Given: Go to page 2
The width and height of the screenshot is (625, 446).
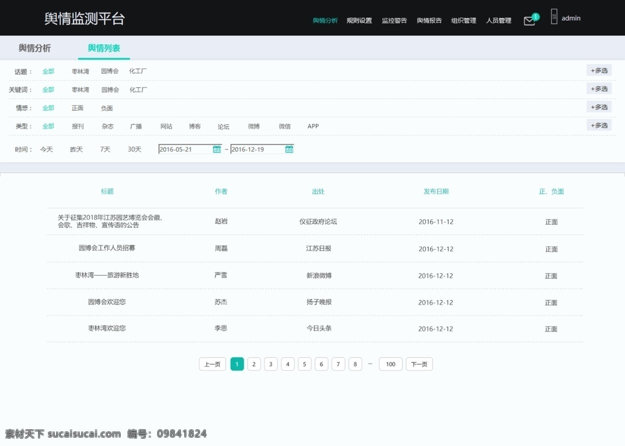Looking at the screenshot, I should pyautogui.click(x=254, y=364).
